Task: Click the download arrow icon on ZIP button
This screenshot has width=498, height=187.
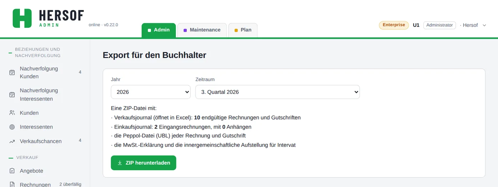Action: pyautogui.click(x=120, y=163)
